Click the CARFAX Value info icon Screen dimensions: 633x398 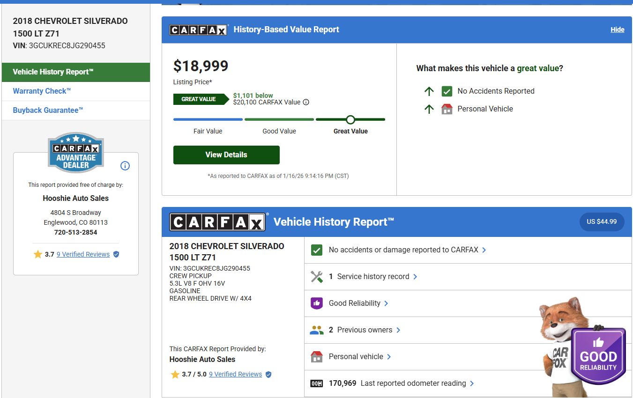(x=306, y=102)
